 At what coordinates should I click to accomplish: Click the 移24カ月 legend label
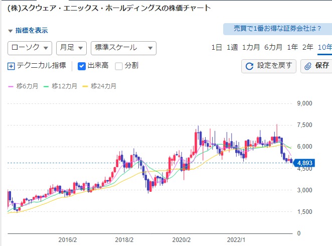103,86
